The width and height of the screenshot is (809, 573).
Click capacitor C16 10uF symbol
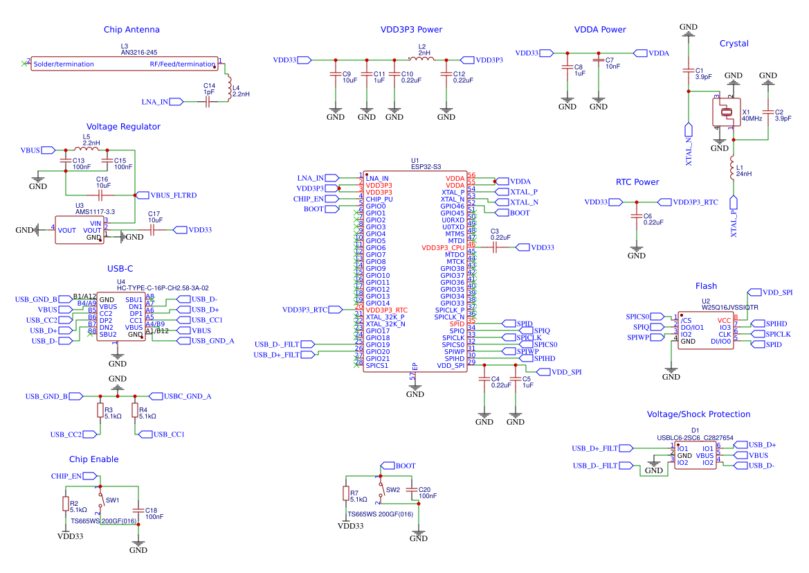[101, 195]
